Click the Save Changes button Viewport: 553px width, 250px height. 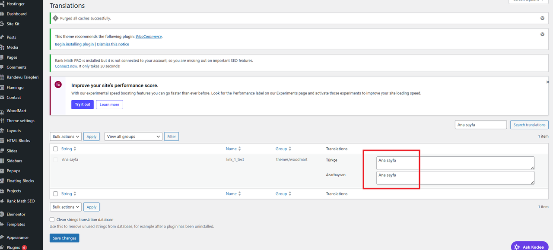(x=64, y=238)
